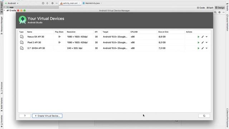Sort by the Play Store column header
The height and width of the screenshot is (129, 229).
tap(59, 32)
